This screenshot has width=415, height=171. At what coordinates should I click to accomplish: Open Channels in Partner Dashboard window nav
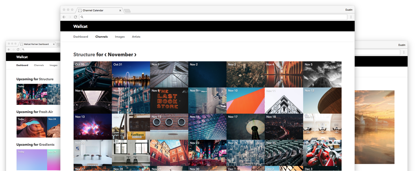tap(39, 65)
